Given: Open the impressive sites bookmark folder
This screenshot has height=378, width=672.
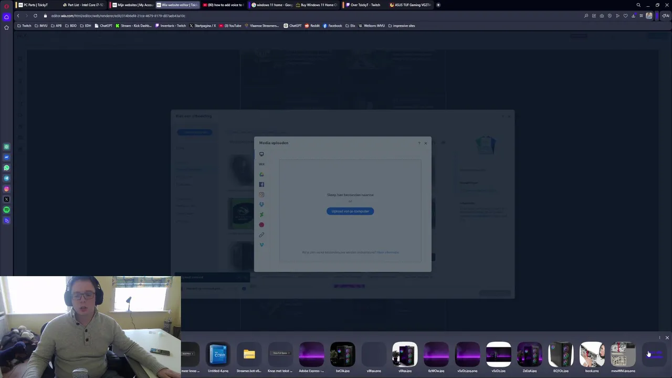Looking at the screenshot, I should pyautogui.click(x=402, y=26).
